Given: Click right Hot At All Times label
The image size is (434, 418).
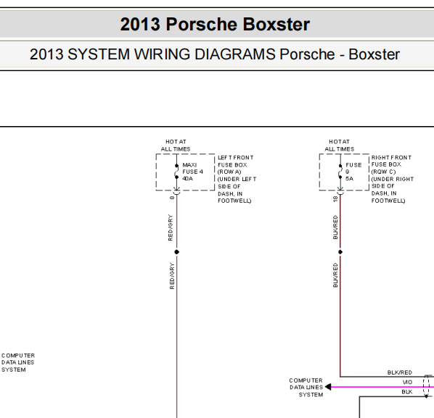Looking at the screenshot, I should (340, 146).
